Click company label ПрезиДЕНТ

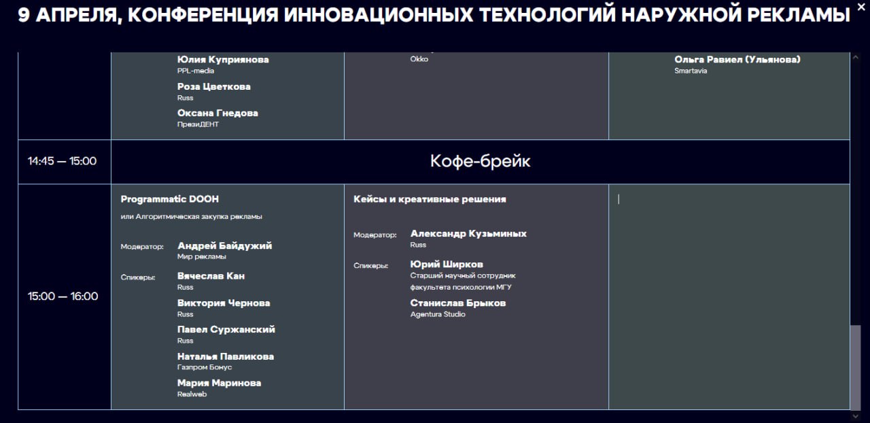tap(198, 124)
